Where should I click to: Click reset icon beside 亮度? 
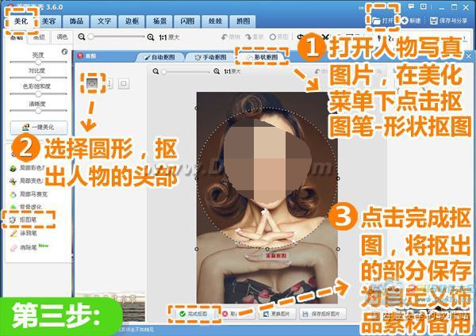pos(64,52)
